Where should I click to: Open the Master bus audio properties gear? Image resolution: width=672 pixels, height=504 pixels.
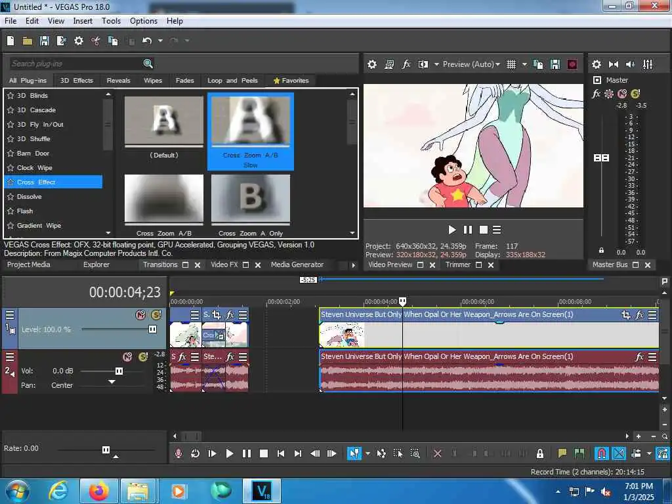point(596,64)
